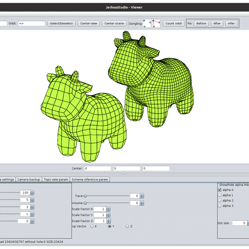Screen dimensions: 249x249
Task: Decrement Scale Factor Z spinner
Action: coord(109,222)
